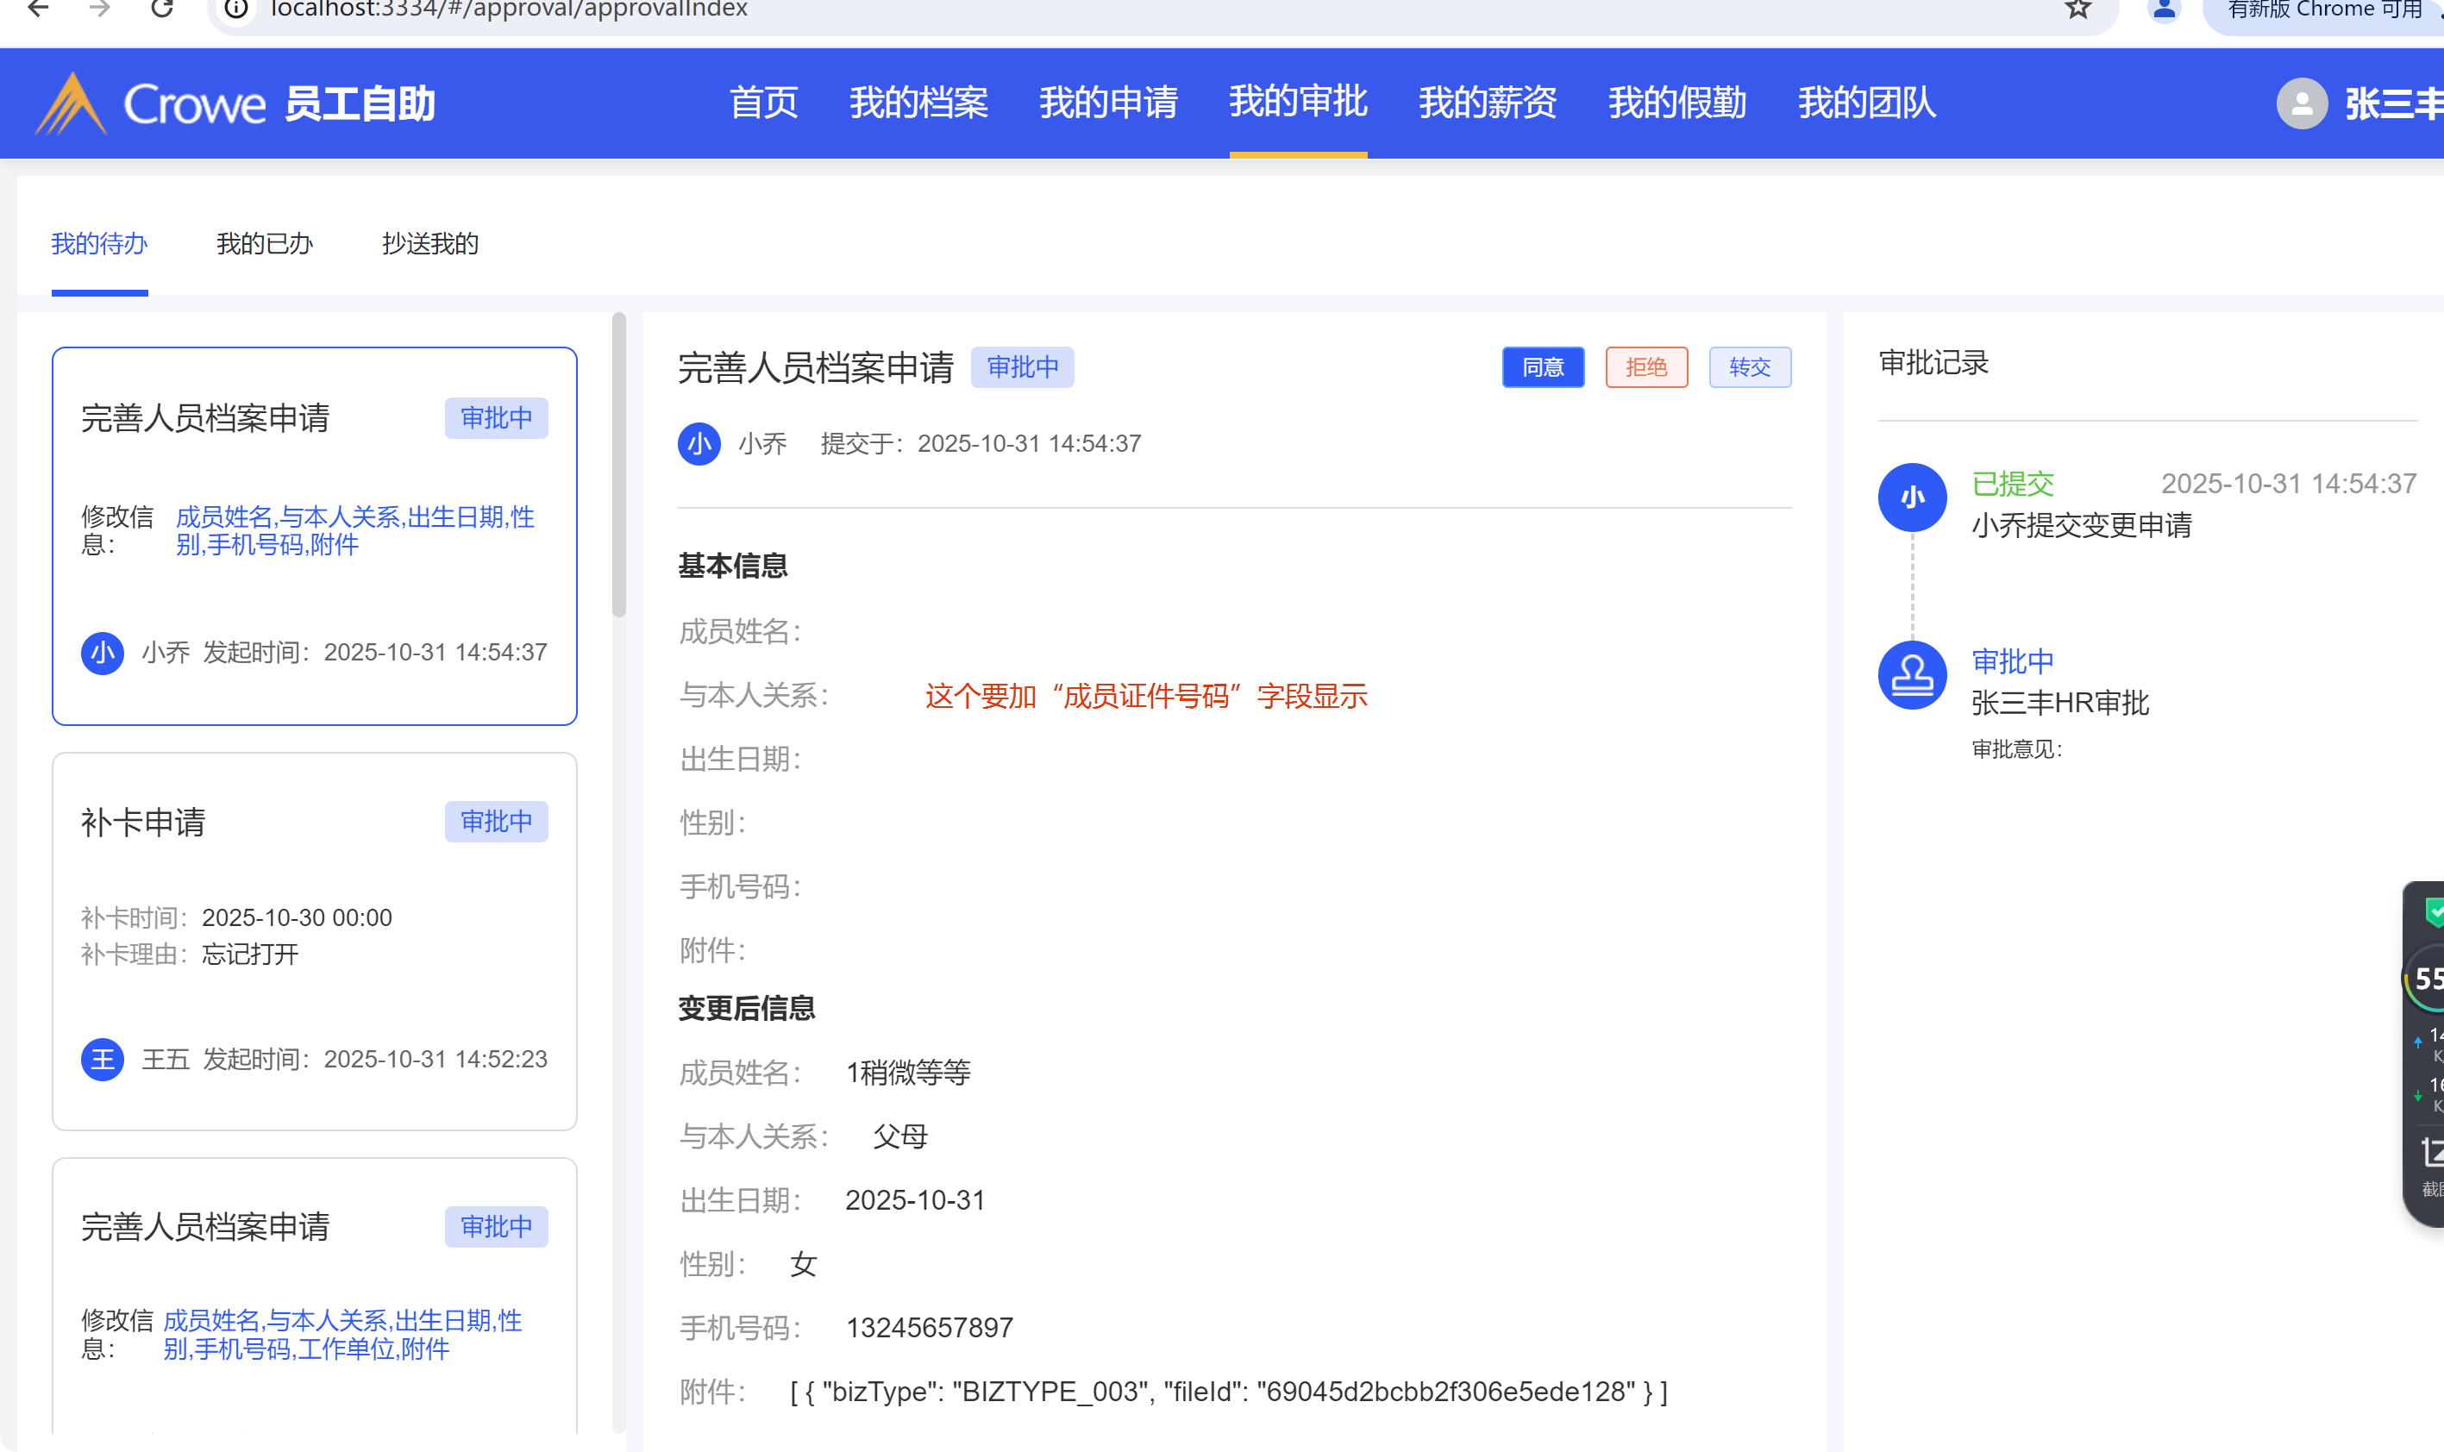
Task: Click the 小乔 avatar in the detail header
Action: coord(699,444)
